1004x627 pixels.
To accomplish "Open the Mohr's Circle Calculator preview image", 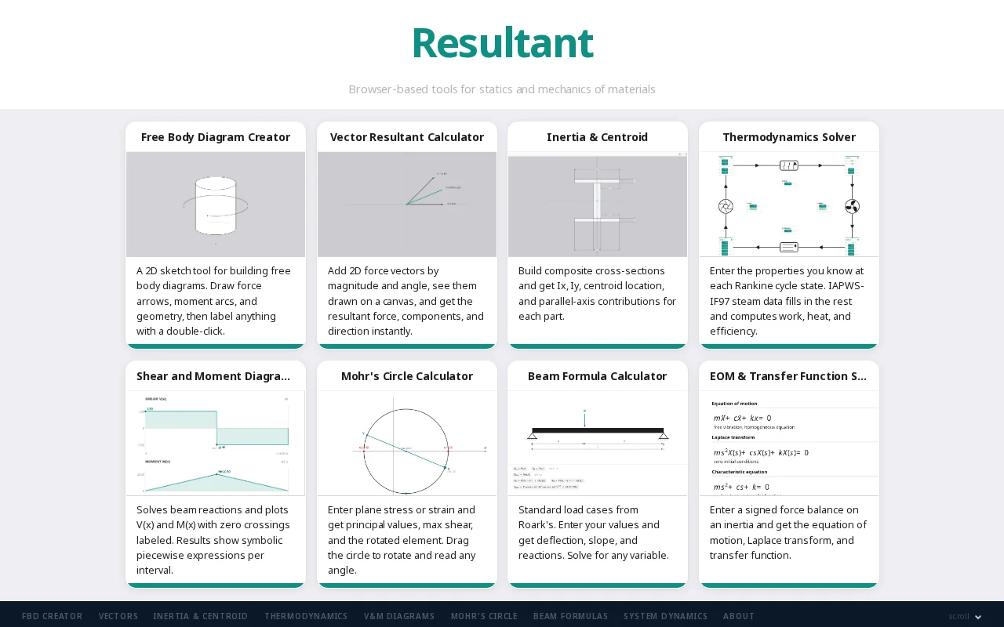I will click(407, 444).
